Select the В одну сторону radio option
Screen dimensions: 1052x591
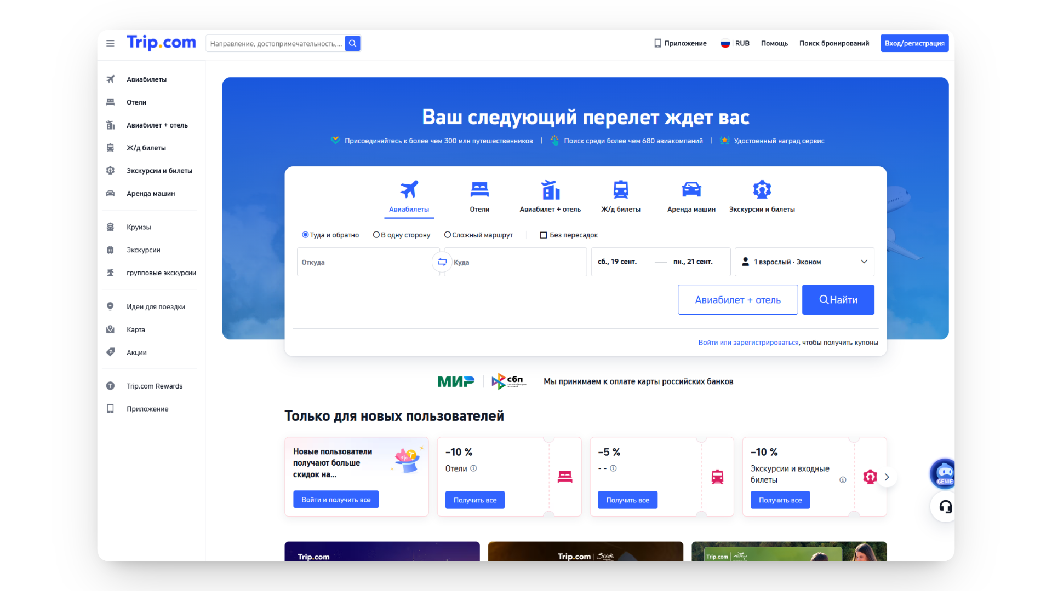pos(376,235)
